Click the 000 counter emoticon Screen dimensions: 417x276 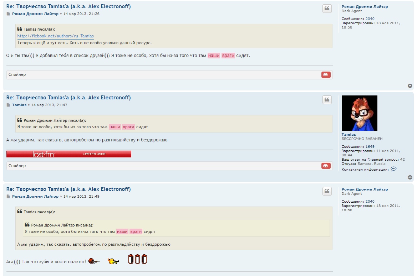[x=137, y=259]
